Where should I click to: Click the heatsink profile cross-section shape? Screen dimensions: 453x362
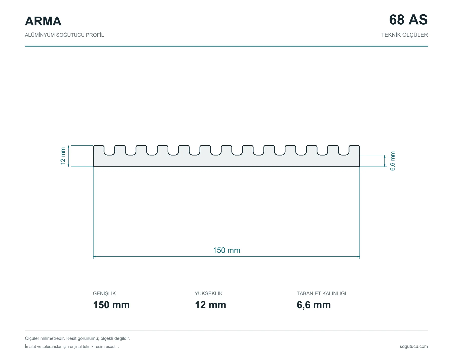(x=226, y=156)
